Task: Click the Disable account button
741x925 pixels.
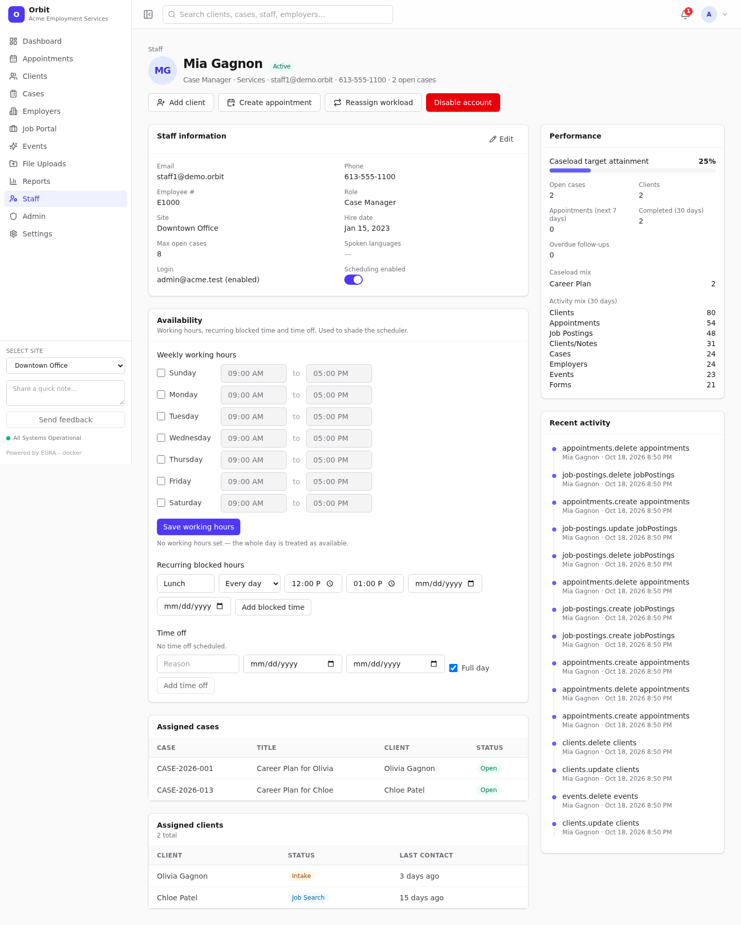Action: 463,102
